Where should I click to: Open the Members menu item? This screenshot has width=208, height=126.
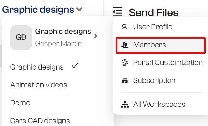click(160, 46)
